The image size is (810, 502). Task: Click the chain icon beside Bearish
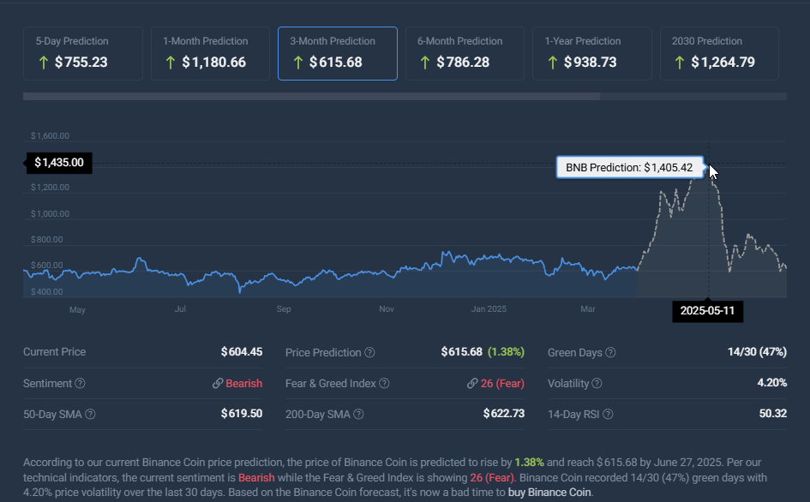218,383
